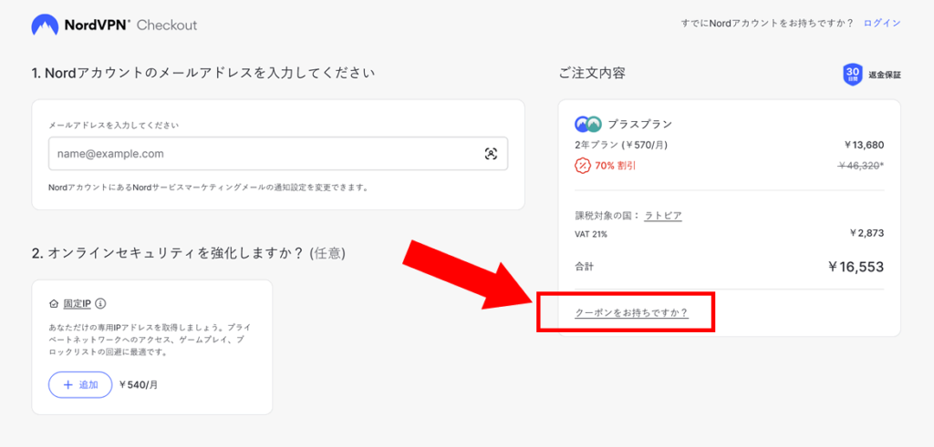Click the 返金保証 label
The image size is (934, 447).
[885, 76]
